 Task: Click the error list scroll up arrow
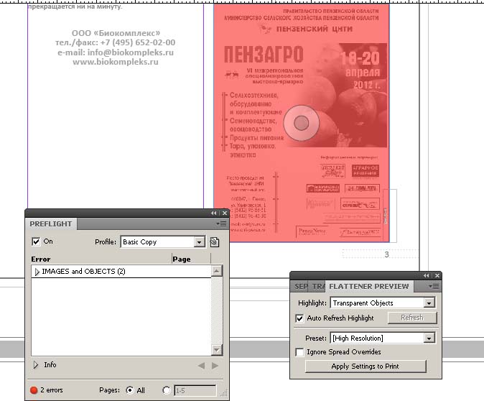pos(217,271)
